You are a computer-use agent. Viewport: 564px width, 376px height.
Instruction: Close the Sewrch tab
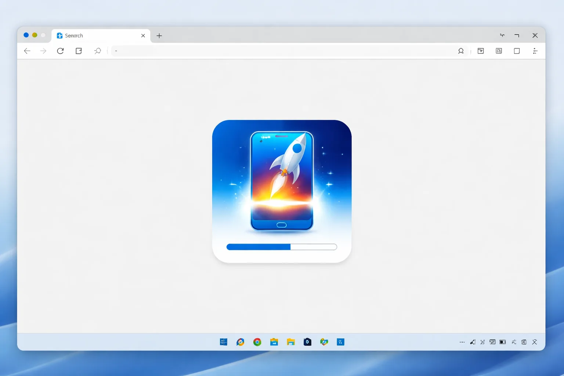coord(143,36)
